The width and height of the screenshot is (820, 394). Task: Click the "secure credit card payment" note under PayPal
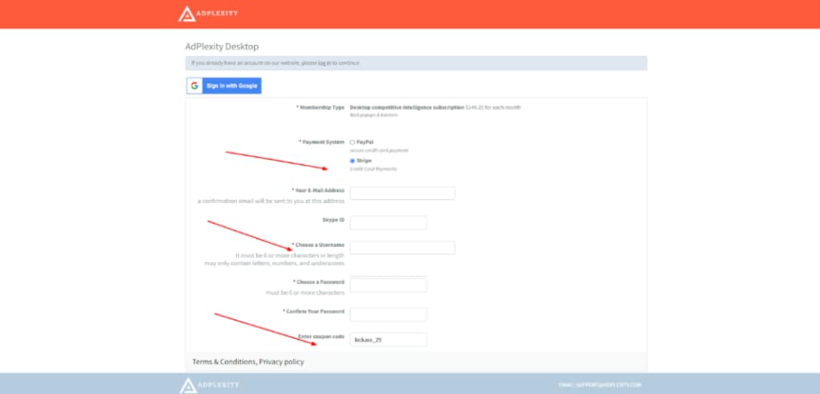379,150
